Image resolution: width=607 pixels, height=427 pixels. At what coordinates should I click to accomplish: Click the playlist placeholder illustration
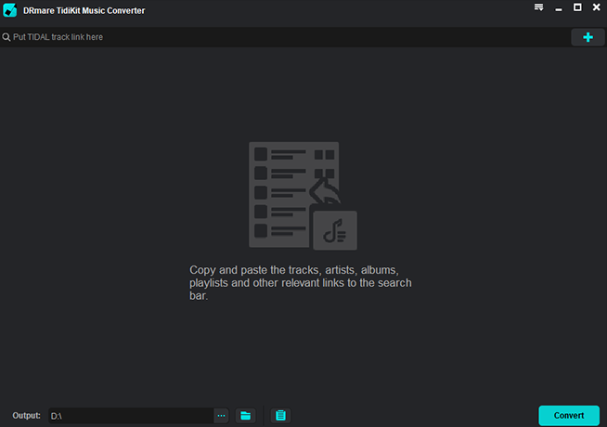[303, 196]
